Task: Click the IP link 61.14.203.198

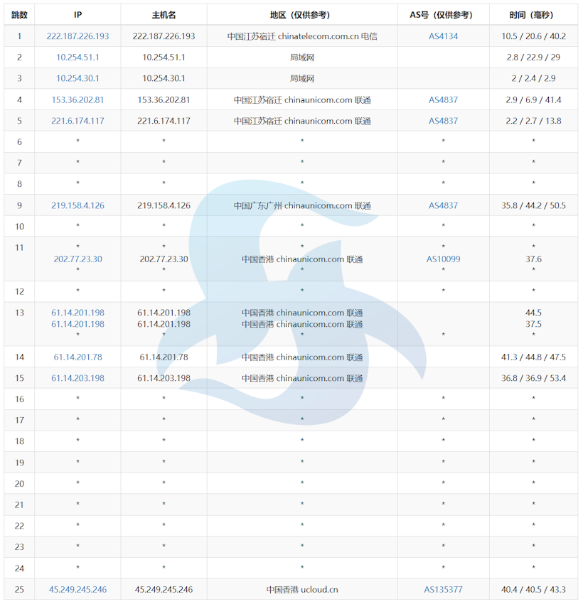Action: (x=78, y=378)
